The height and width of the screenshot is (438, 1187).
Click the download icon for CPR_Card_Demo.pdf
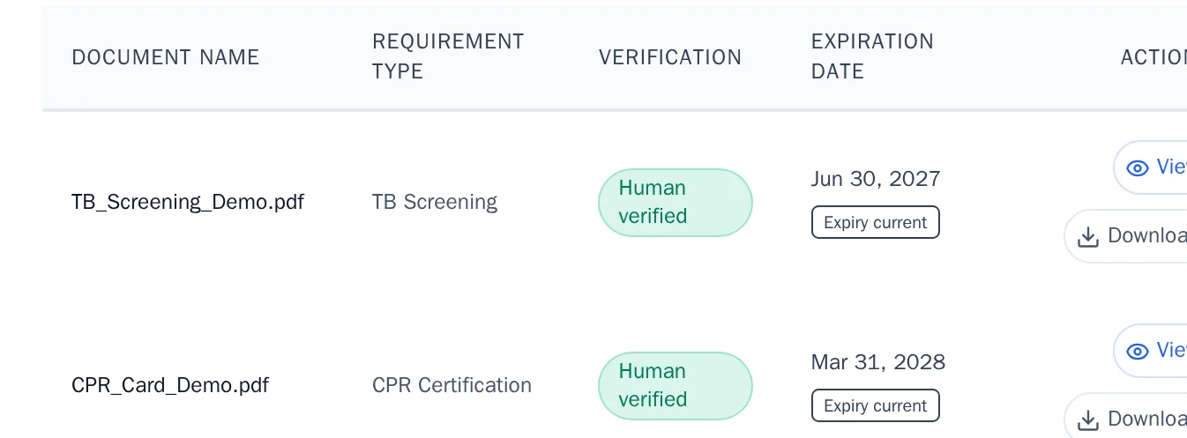click(1088, 419)
